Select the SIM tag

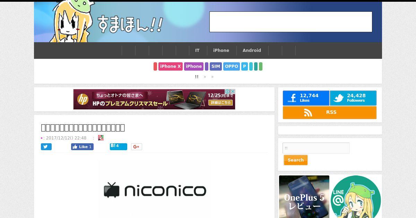click(x=216, y=66)
